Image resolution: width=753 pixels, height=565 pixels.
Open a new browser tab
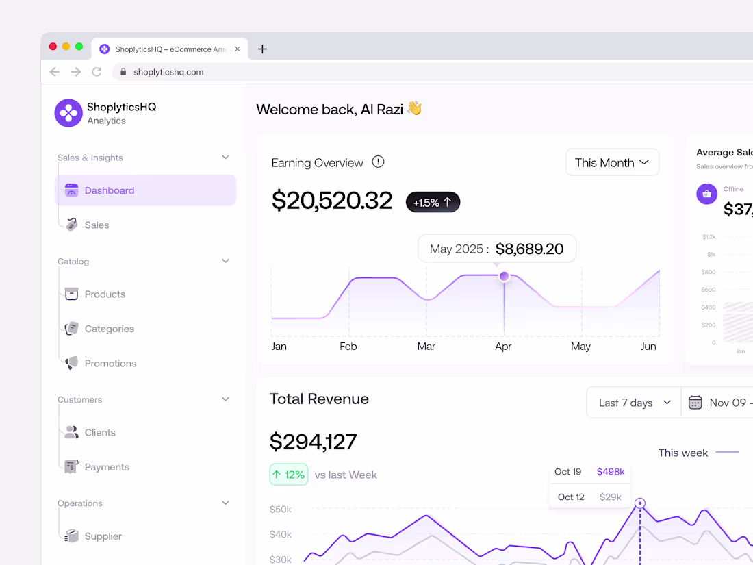[x=262, y=49]
